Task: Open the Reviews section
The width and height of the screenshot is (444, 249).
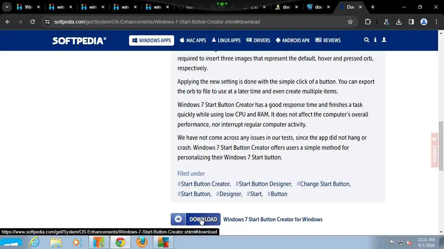Action: coord(328,40)
